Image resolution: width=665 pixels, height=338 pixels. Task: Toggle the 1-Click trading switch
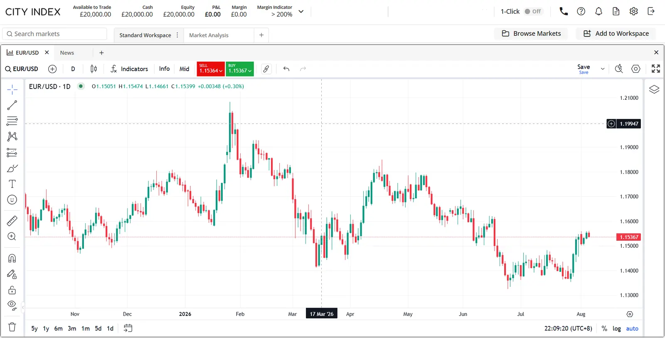533,12
